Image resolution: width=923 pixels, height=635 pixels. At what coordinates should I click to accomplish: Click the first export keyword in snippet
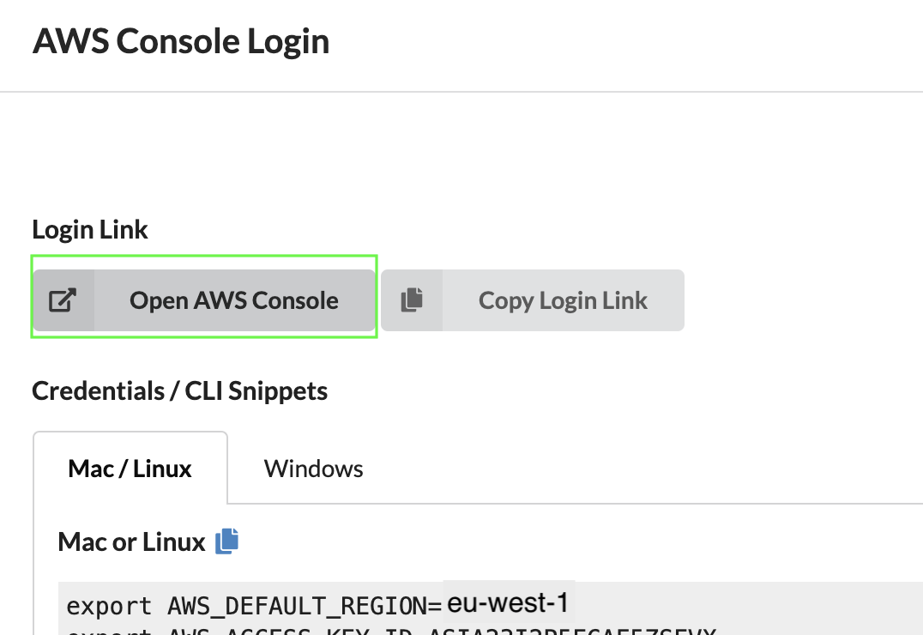109,606
